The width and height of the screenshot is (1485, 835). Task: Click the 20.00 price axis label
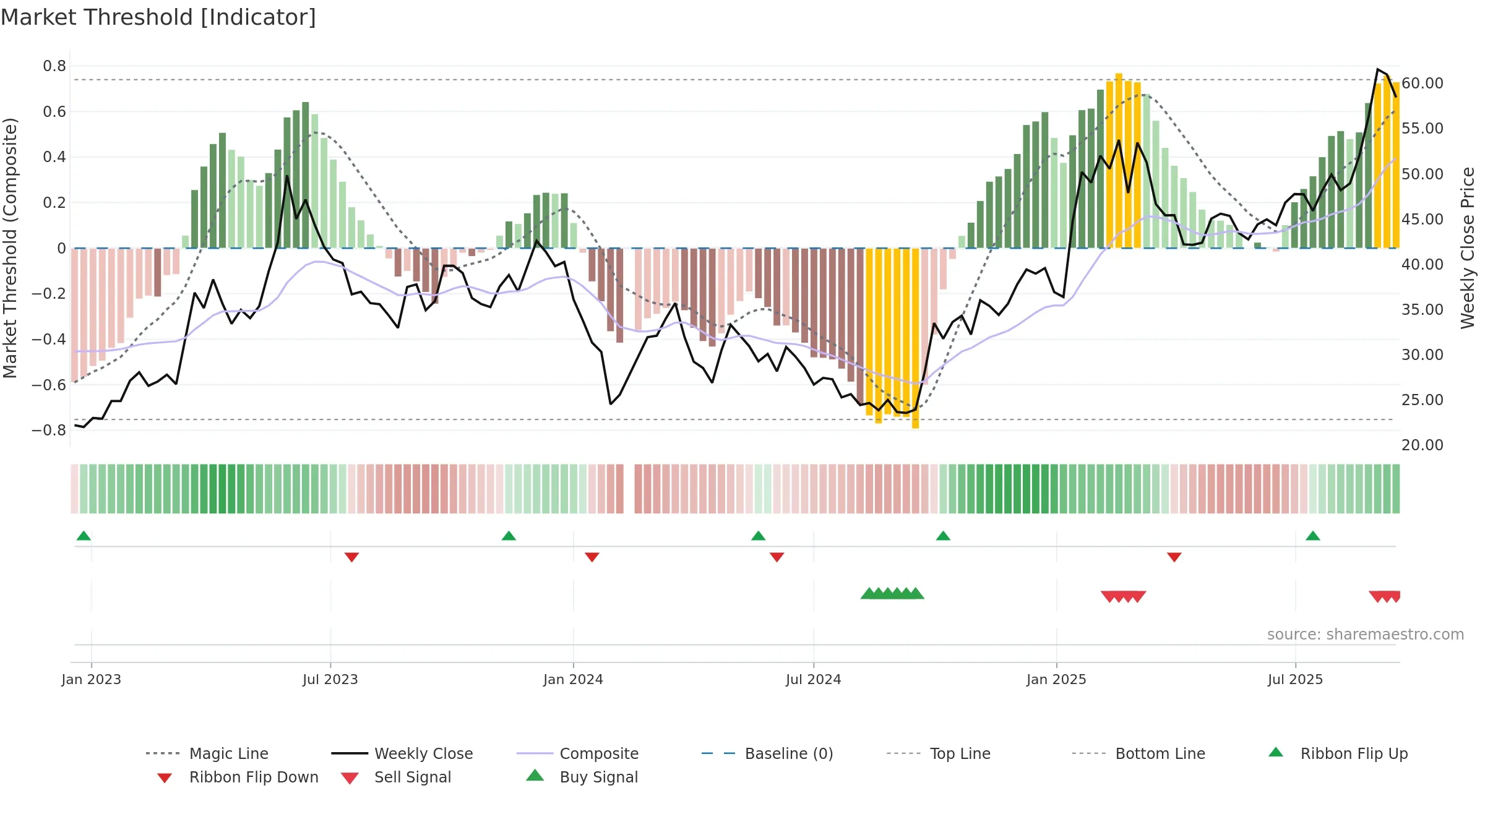point(1423,445)
